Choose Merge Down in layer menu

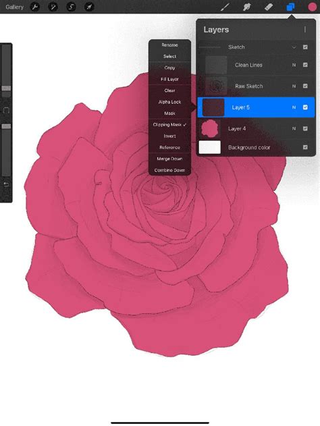(x=169, y=159)
